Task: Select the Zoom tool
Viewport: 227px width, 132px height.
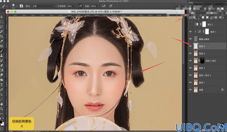Action: (x=2, y=109)
